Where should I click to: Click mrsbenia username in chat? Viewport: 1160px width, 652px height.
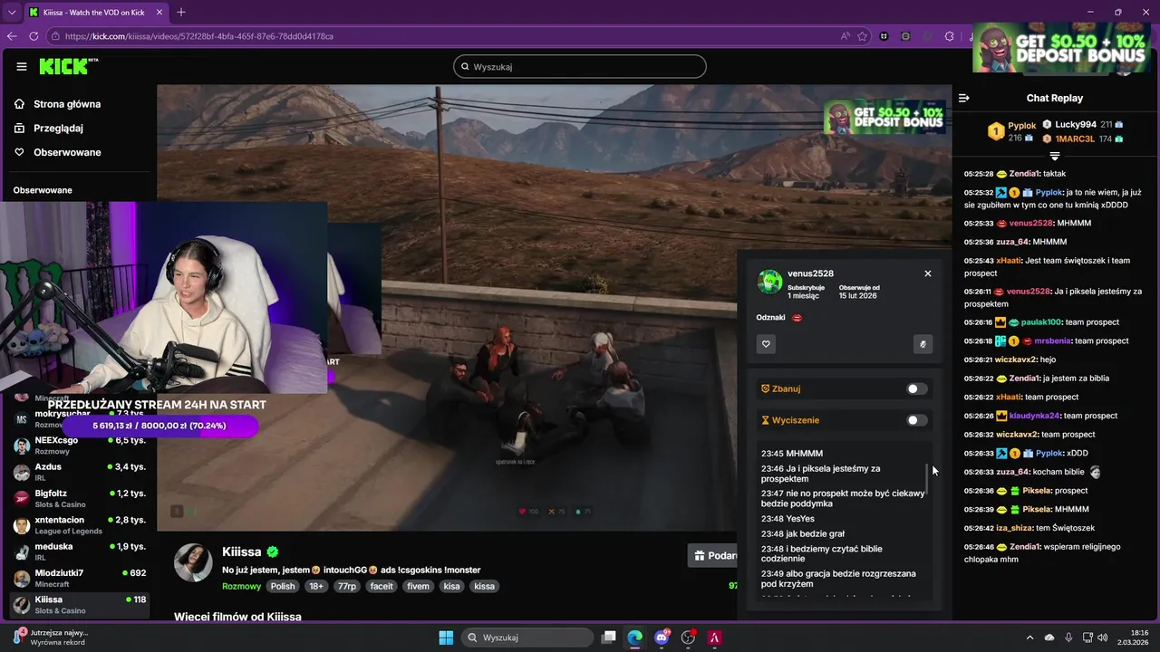click(1052, 341)
